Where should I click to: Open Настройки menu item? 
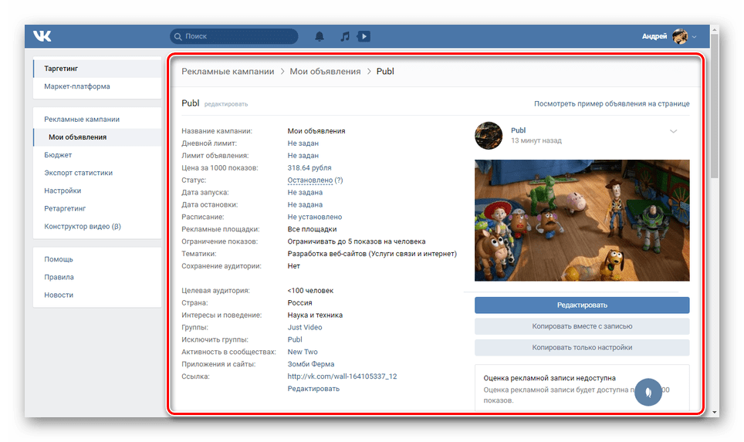(x=97, y=191)
